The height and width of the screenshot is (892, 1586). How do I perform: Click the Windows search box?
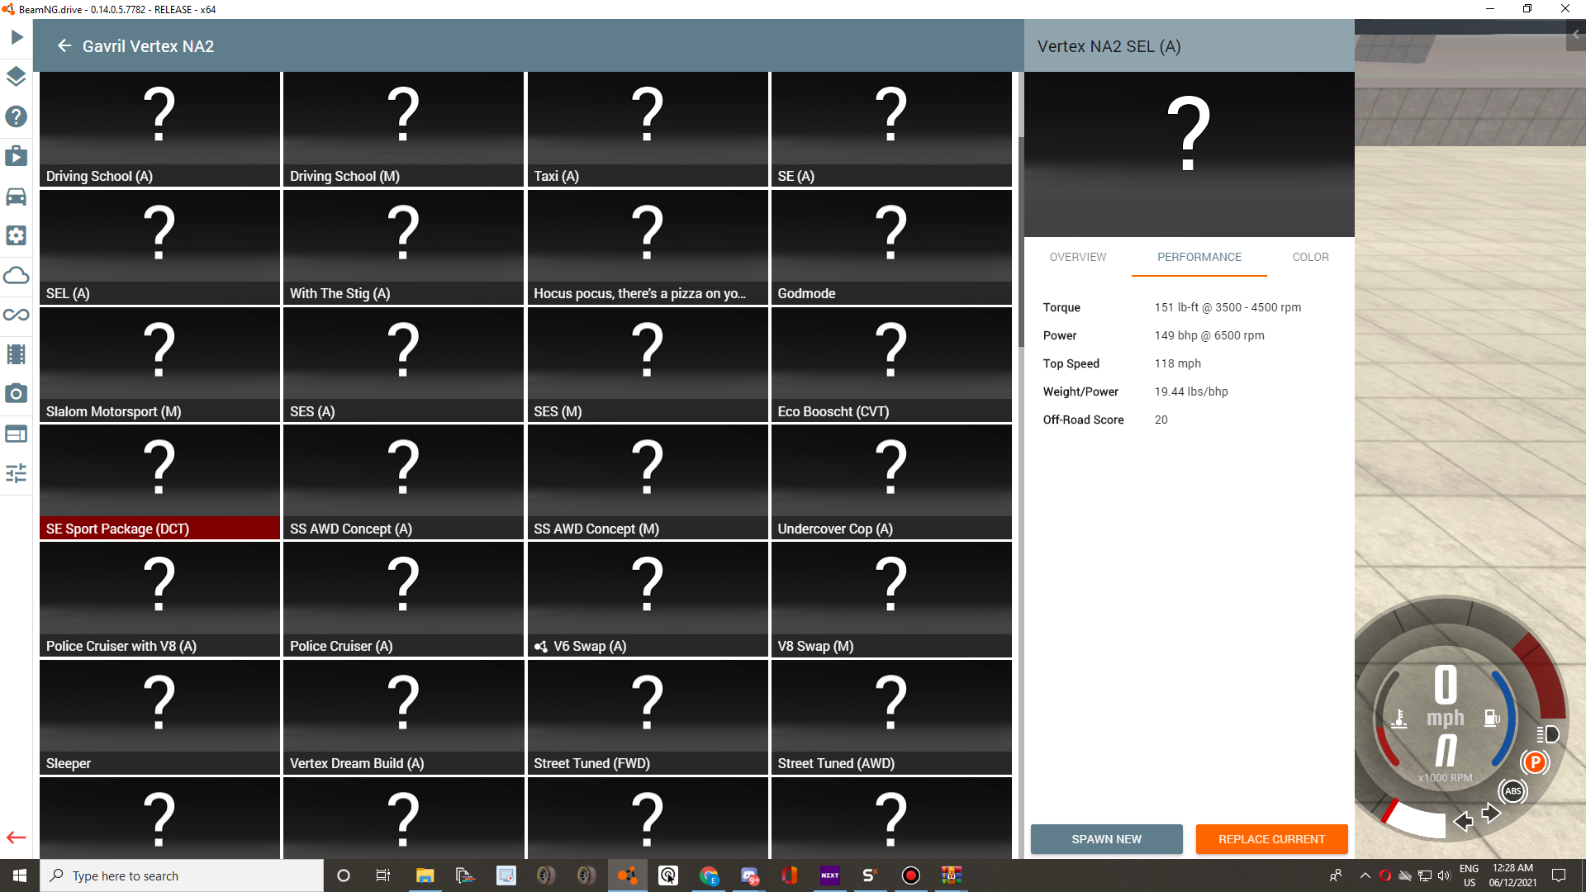point(182,875)
